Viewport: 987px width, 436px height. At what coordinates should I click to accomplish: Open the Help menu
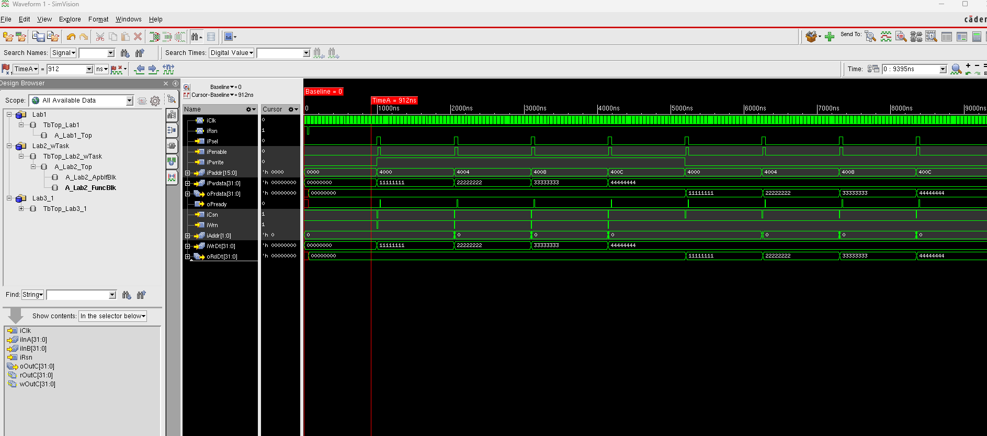click(155, 19)
